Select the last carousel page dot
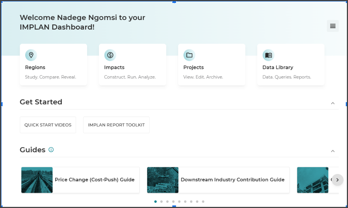The image size is (348, 208). (203, 202)
